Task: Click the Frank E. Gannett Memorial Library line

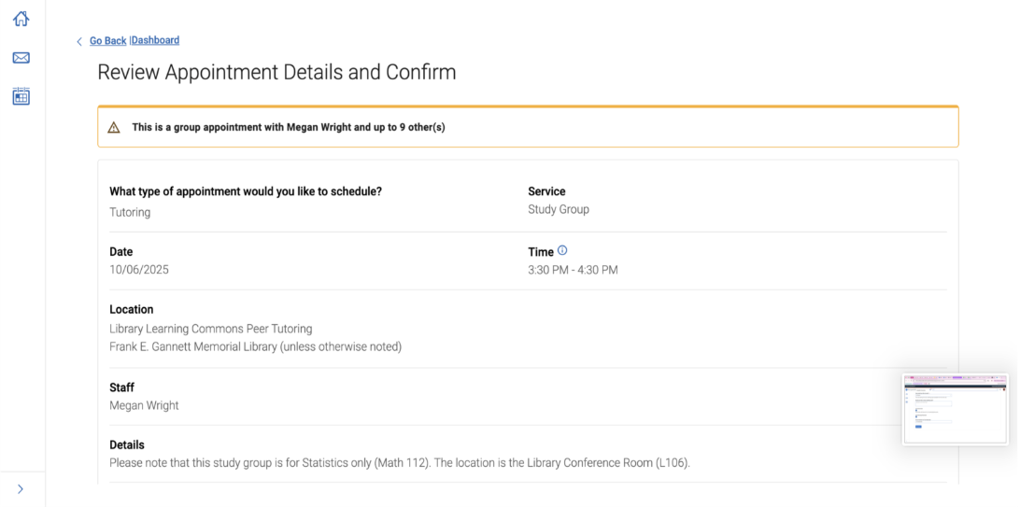Action: [x=255, y=346]
